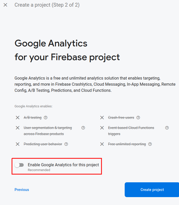The height and width of the screenshot is (205, 179).
Task: Open the help tooltip for Crash-free users
Action: tap(138, 118)
